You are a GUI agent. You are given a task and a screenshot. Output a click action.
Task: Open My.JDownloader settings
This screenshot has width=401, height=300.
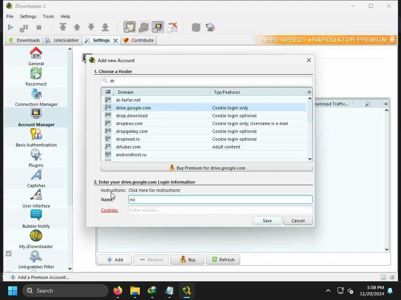(x=36, y=239)
